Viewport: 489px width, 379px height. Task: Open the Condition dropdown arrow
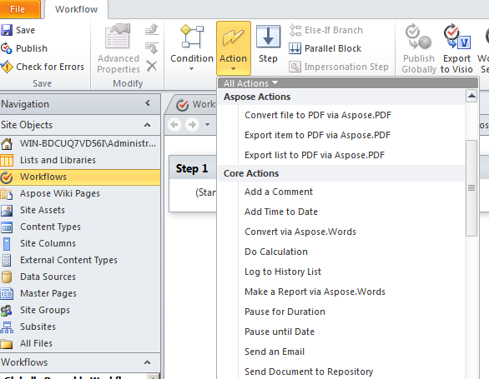(x=192, y=69)
